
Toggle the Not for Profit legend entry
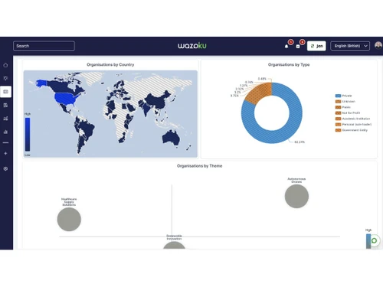click(348, 113)
